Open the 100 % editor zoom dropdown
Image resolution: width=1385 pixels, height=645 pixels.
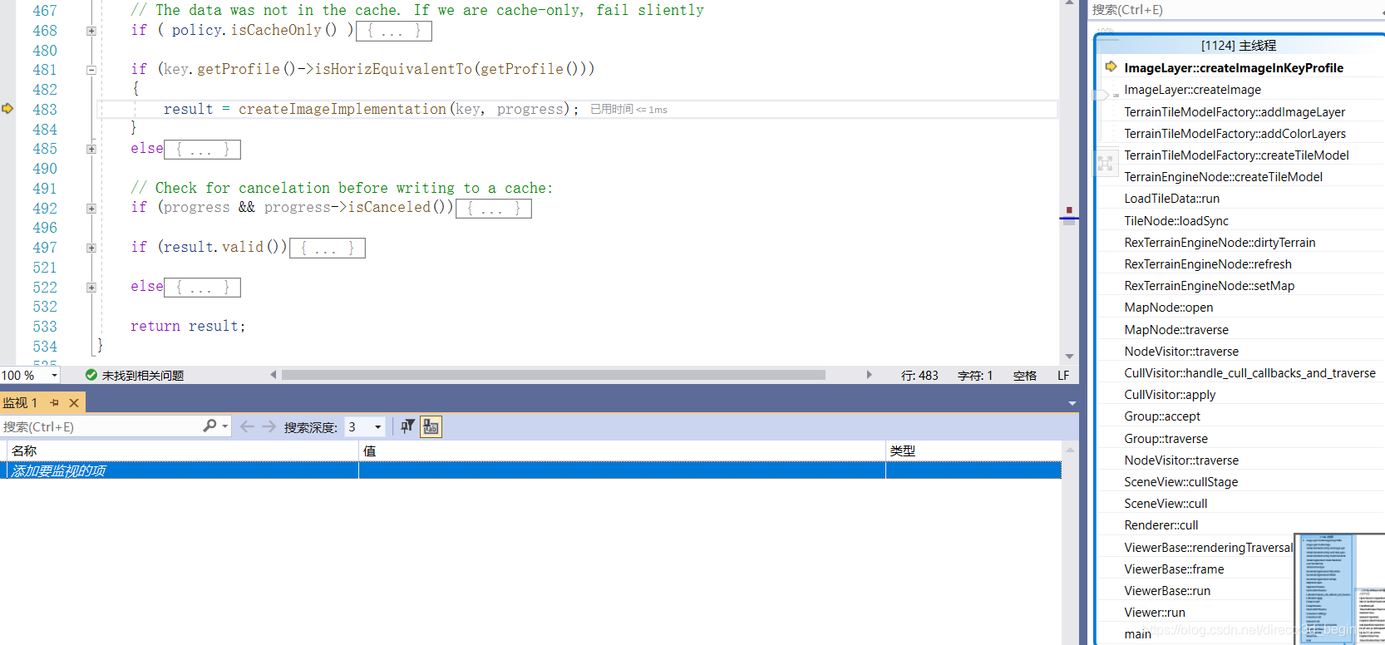[x=55, y=375]
